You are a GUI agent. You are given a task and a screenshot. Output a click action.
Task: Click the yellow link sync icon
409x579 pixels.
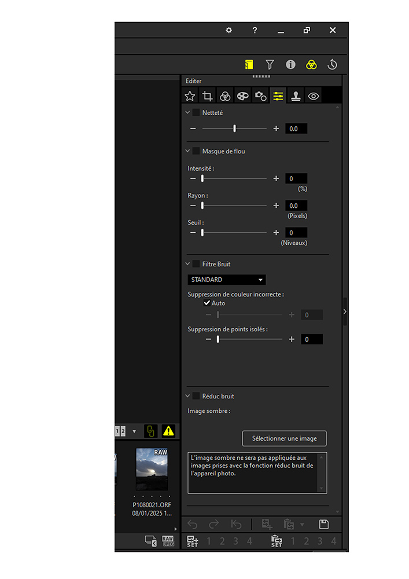pos(150,431)
